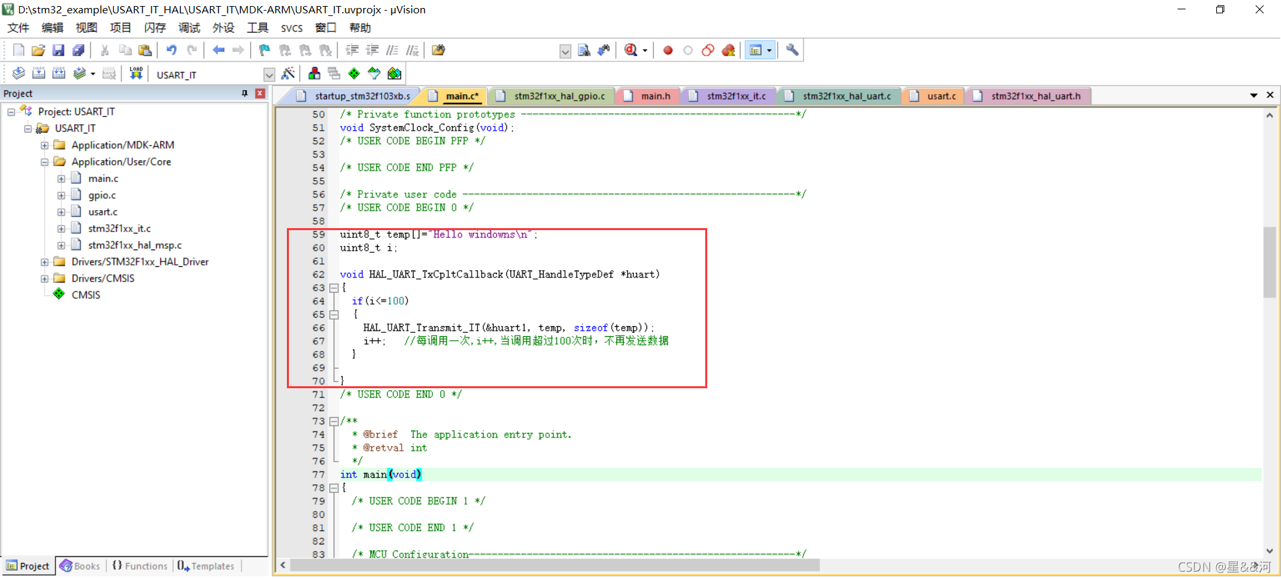This screenshot has height=579, width=1281.
Task: Create a new file with the New icon
Action: point(19,50)
